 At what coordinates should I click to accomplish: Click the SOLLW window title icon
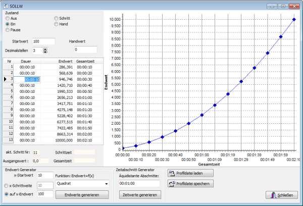point(6,6)
